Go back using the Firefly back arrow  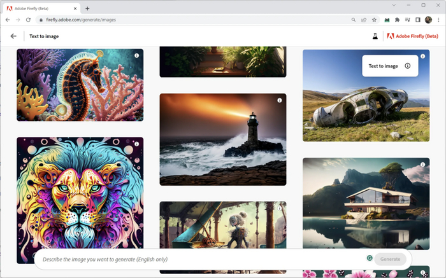[x=13, y=36]
